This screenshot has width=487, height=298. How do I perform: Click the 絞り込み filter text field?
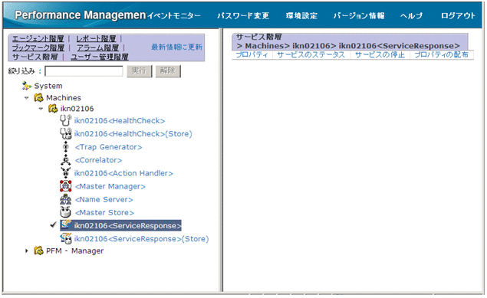[84, 71]
